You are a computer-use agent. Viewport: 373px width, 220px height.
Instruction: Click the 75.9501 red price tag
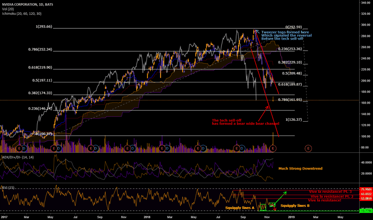point(366,190)
